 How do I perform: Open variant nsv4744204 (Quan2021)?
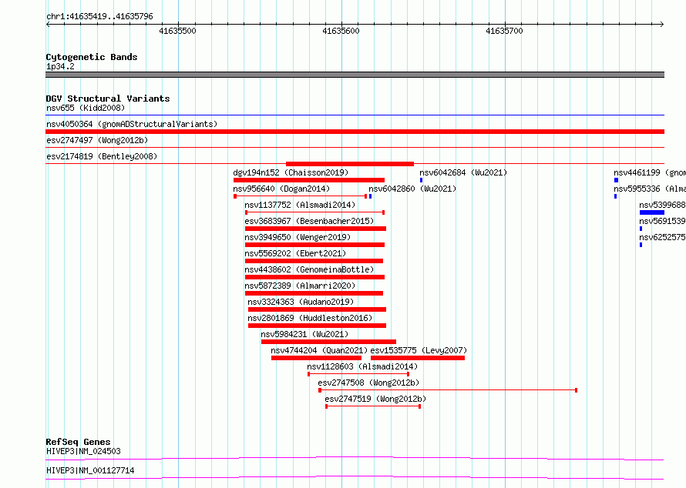[319, 350]
